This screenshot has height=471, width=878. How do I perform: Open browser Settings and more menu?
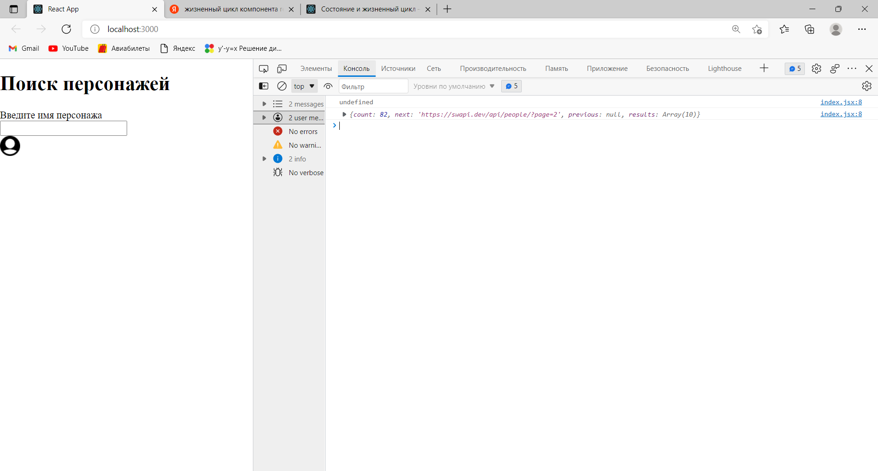[x=862, y=29]
